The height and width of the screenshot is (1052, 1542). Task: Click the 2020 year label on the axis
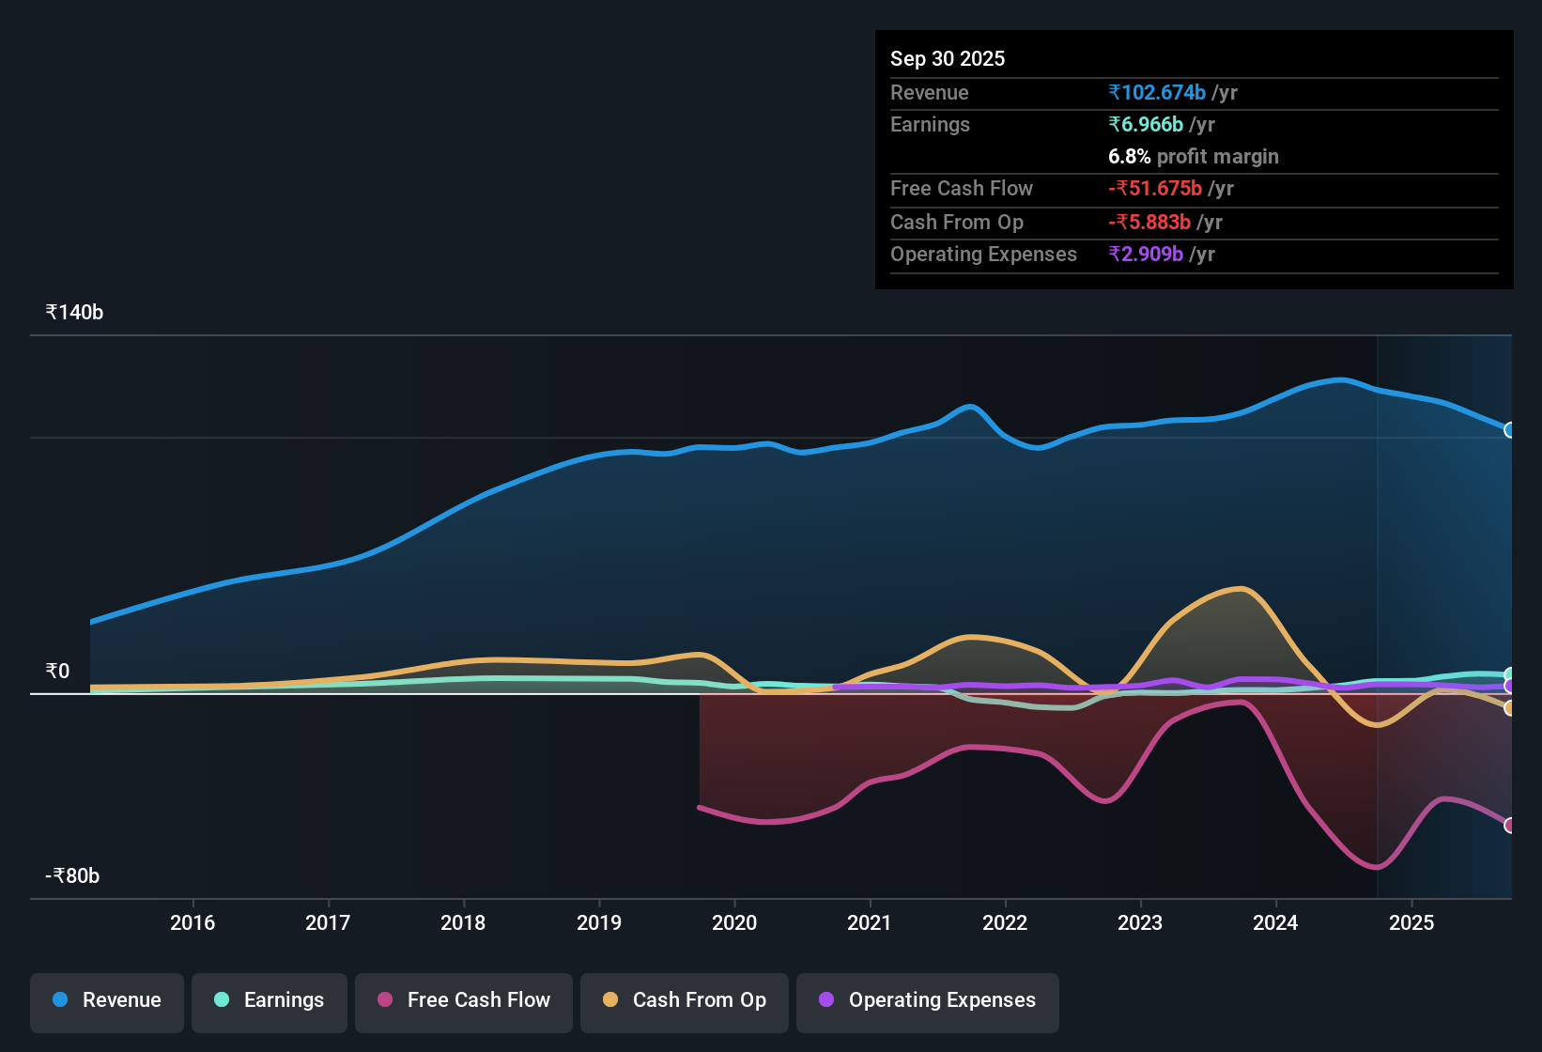click(x=735, y=923)
